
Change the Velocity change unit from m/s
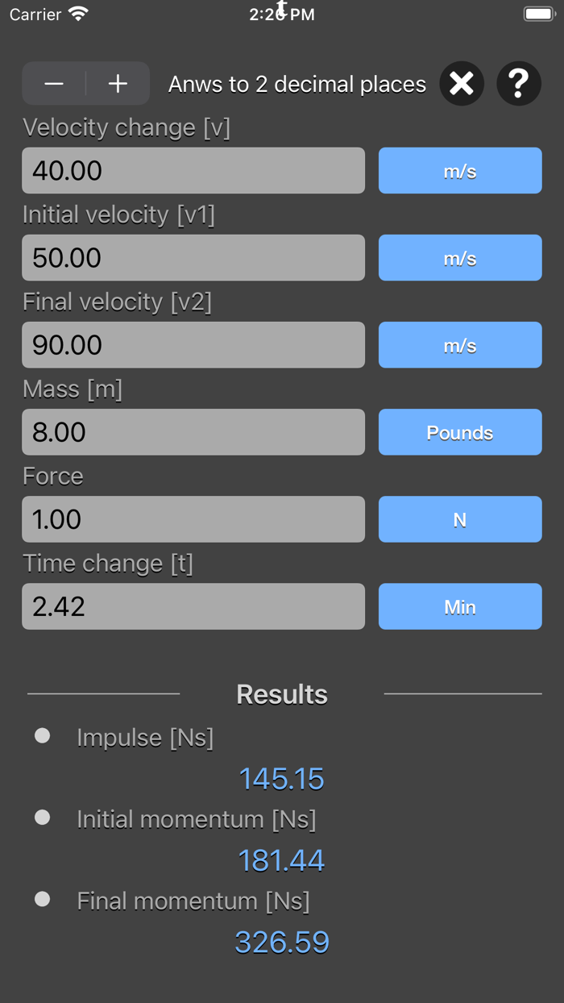(459, 171)
